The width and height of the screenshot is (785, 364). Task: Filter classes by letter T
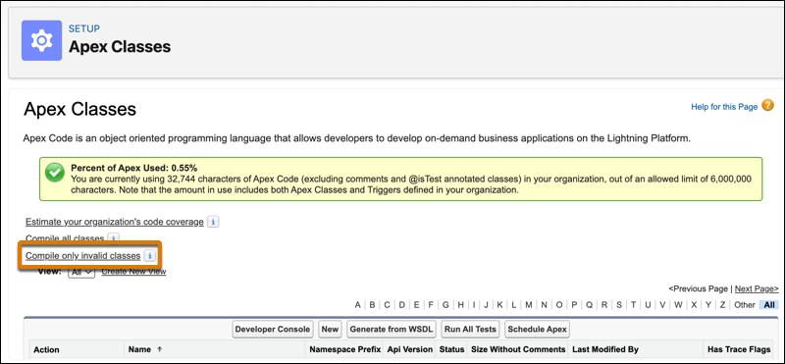(x=633, y=305)
